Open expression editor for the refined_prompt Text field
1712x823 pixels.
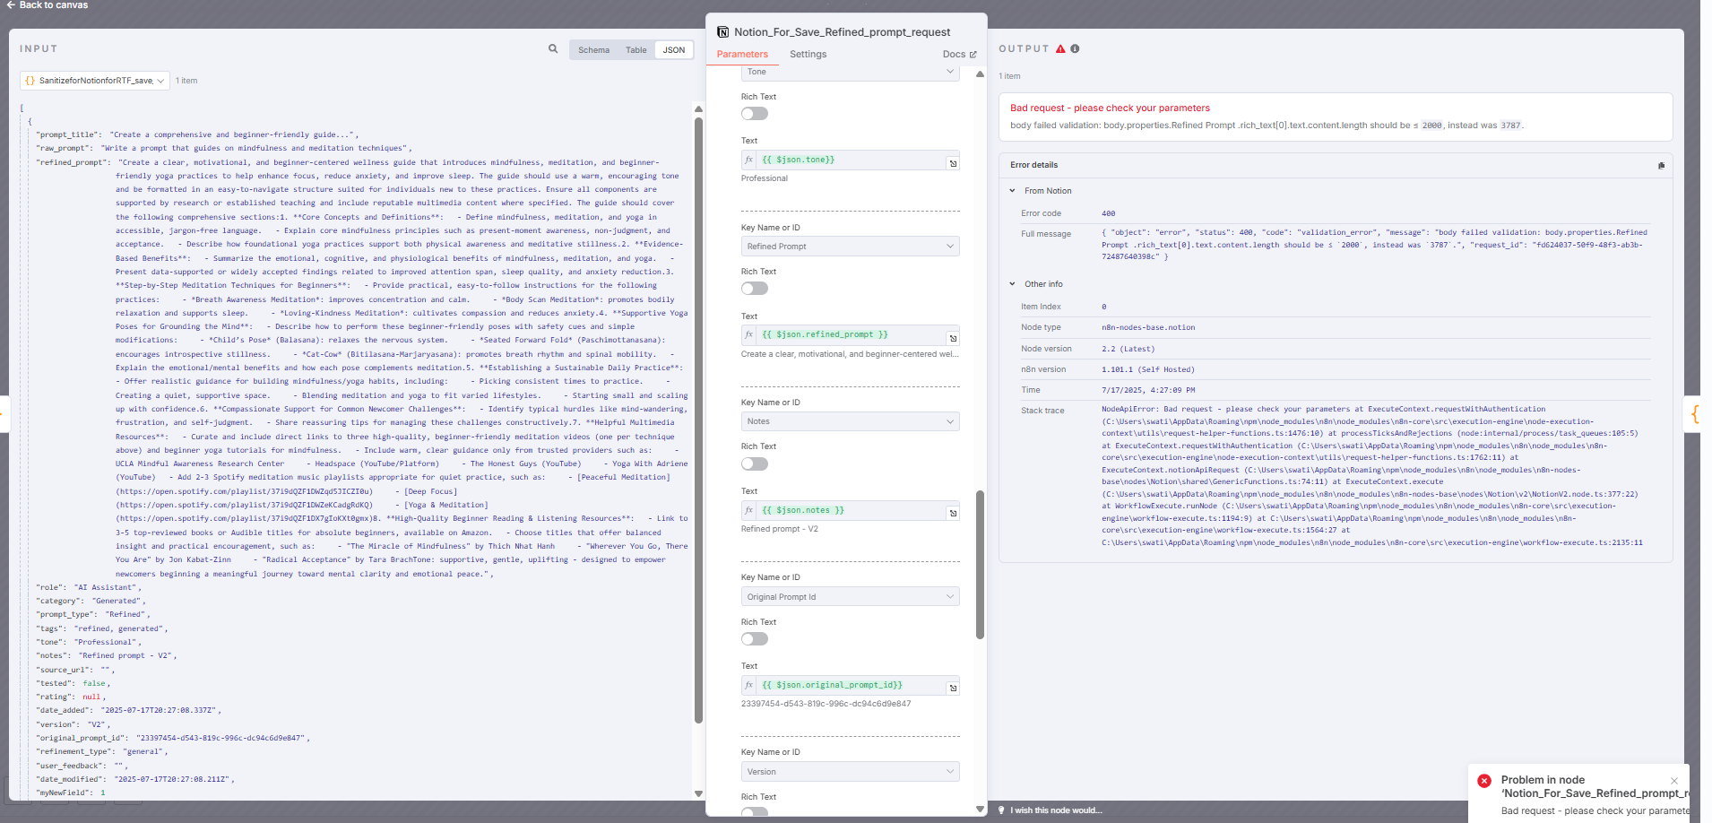point(953,338)
